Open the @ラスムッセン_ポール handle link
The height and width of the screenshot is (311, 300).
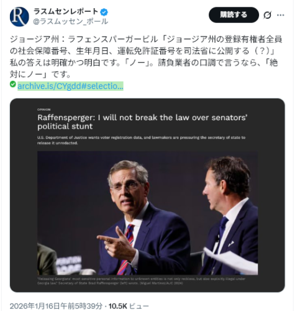coord(71,21)
